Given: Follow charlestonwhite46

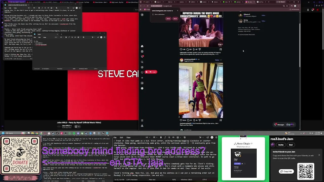Looking at the screenshot, I should [217, 60].
